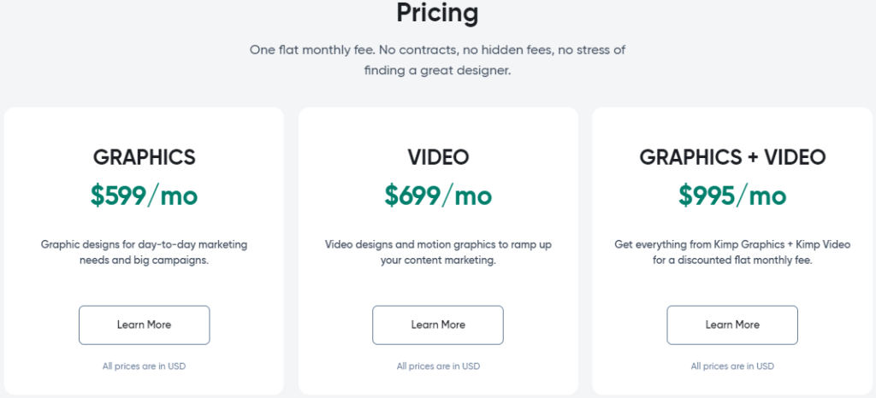Screen dimensions: 876x398
Task: Open Learn More for the VIDEO plan
Action: (438, 325)
